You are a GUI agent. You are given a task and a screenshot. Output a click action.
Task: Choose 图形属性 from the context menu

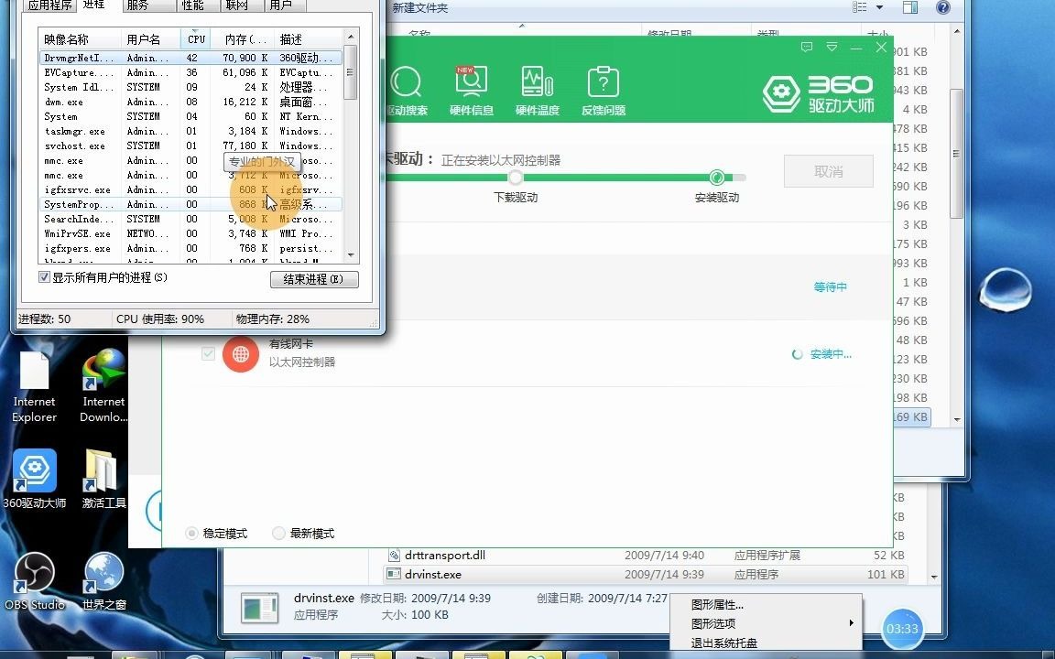(719, 604)
